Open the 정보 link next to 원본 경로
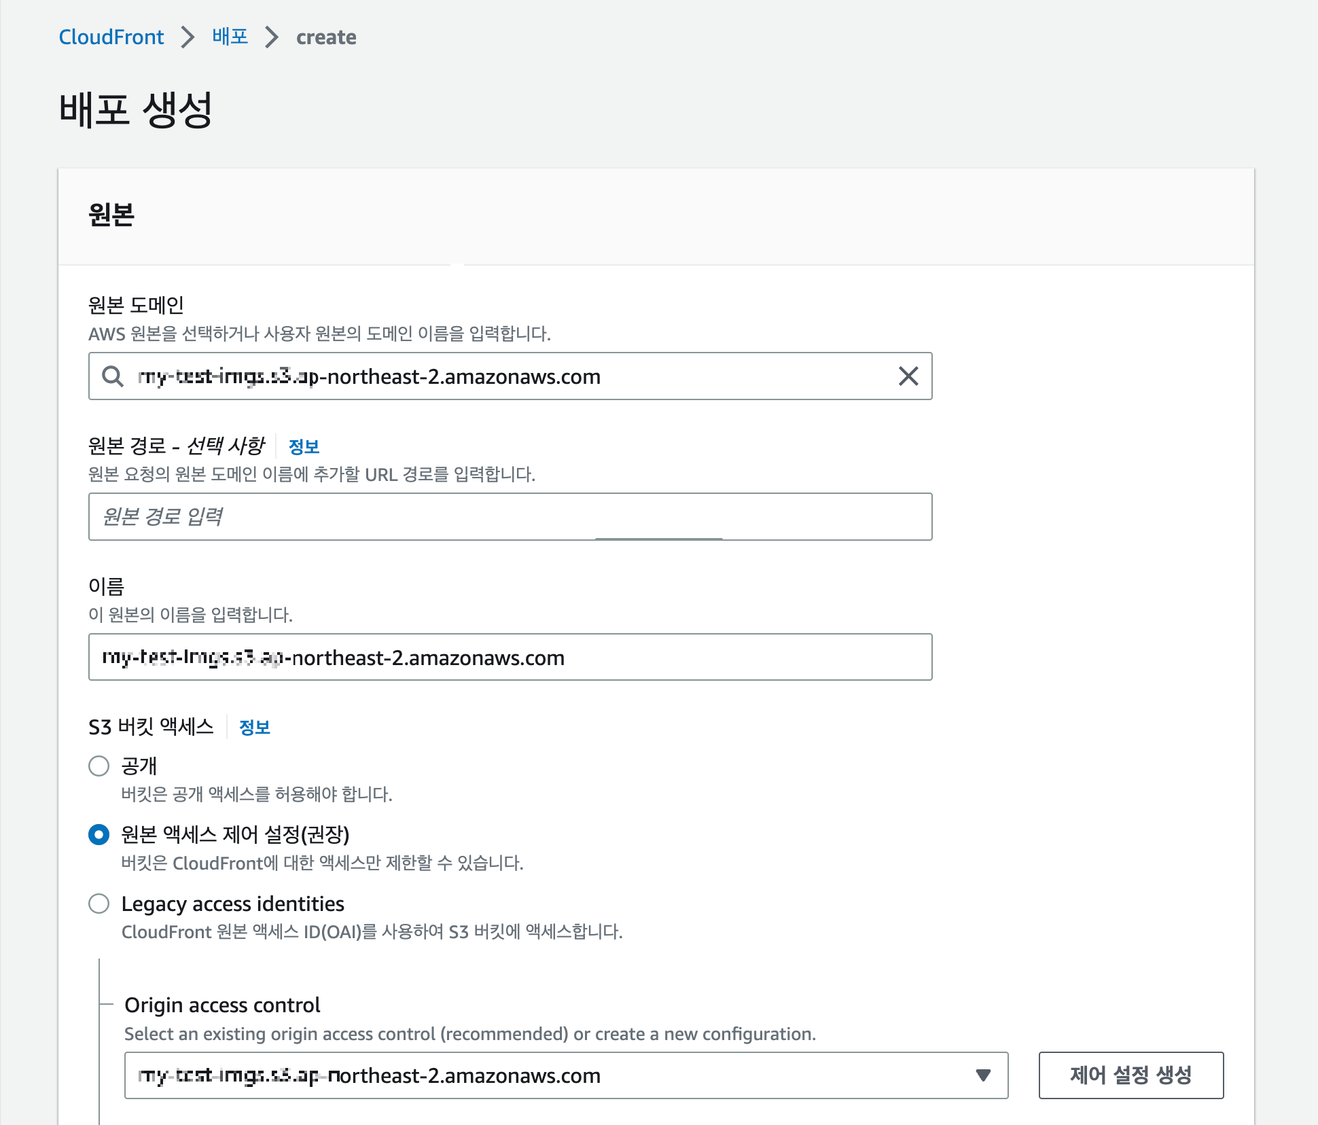Screen dimensions: 1318x1125 304,446
